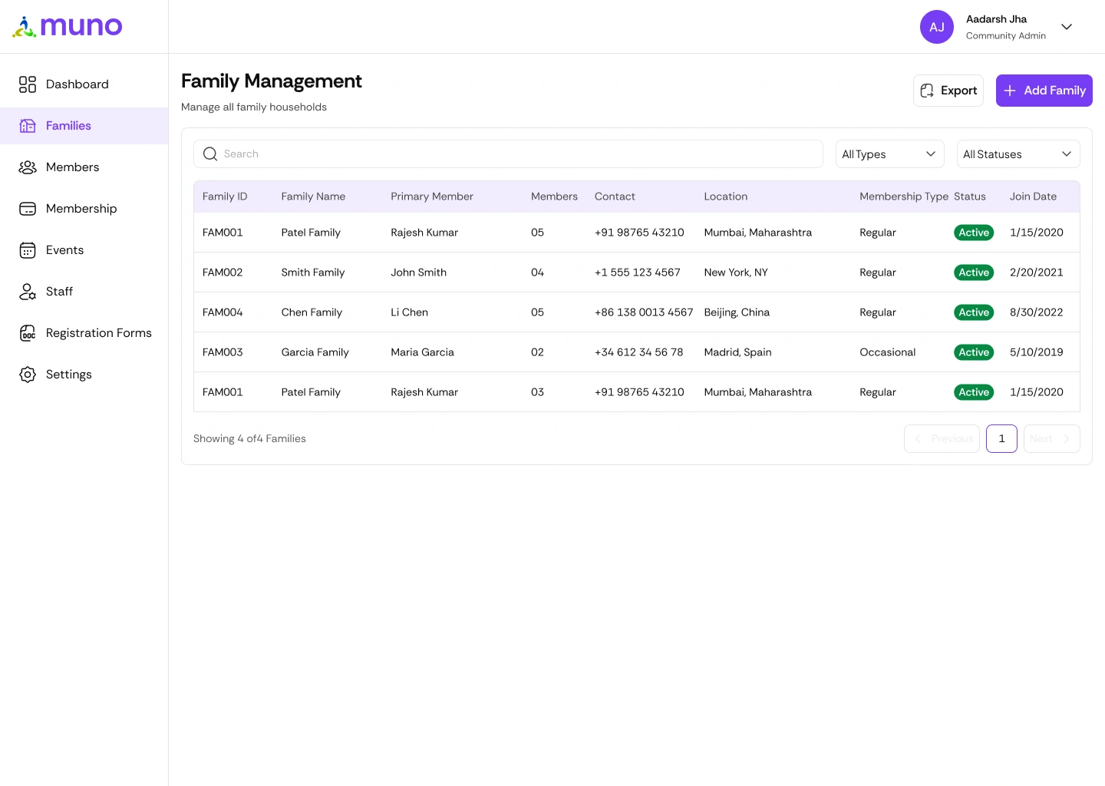Click the Dashboard grid icon
Image resolution: width=1105 pixels, height=786 pixels.
tap(28, 84)
